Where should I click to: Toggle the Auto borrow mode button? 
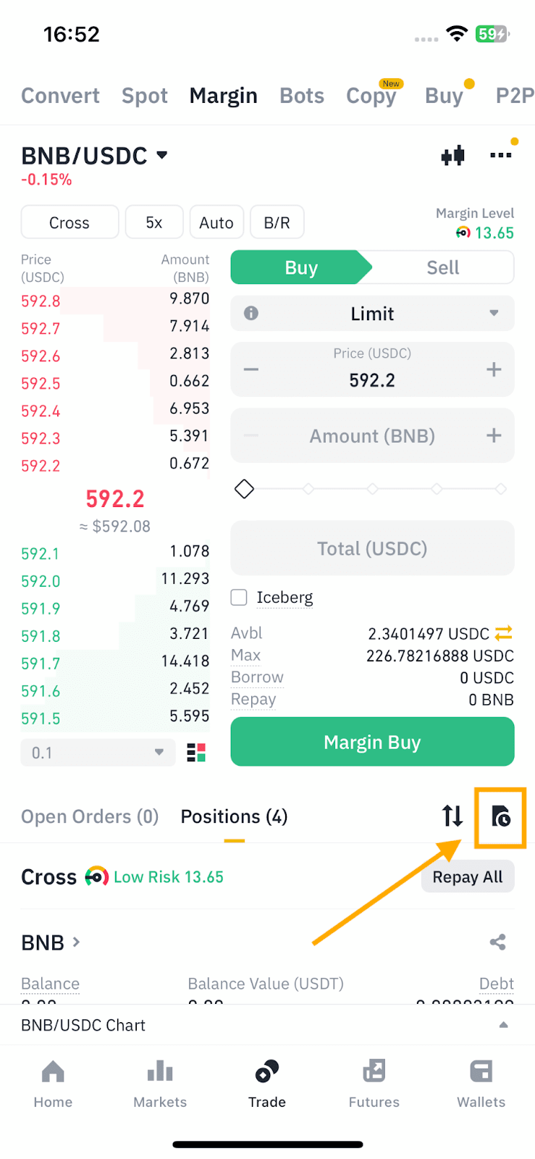pos(216,222)
